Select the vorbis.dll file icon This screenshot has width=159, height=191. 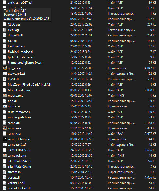tap(5, 177)
